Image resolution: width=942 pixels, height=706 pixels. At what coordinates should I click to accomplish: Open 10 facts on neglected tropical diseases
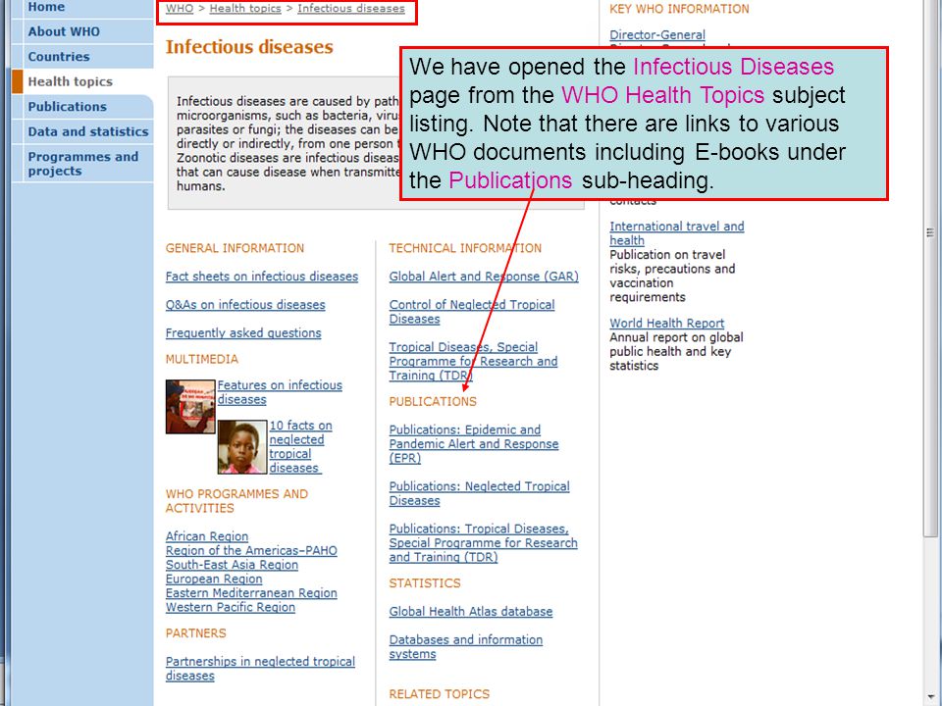tap(300, 447)
